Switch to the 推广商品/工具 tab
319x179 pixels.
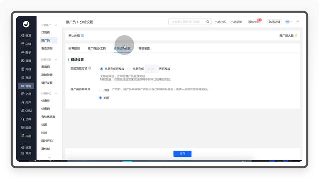[96, 48]
